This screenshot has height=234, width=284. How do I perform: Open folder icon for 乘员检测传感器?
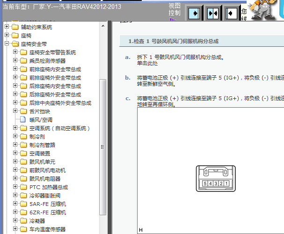(x=23, y=61)
